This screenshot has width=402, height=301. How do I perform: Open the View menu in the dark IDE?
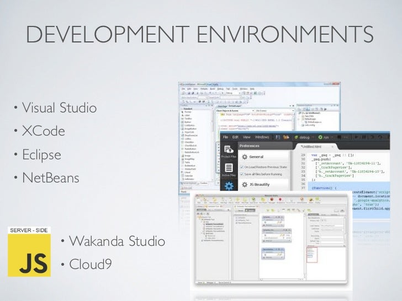click(x=246, y=137)
